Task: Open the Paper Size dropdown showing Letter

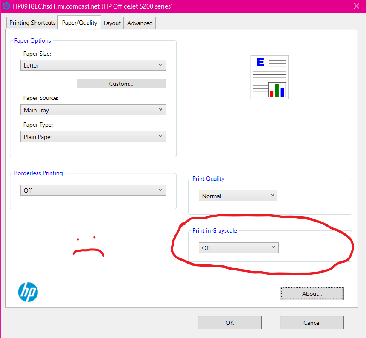Action: pyautogui.click(x=93, y=65)
